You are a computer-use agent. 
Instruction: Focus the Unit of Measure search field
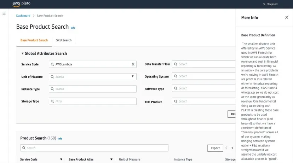point(93,77)
